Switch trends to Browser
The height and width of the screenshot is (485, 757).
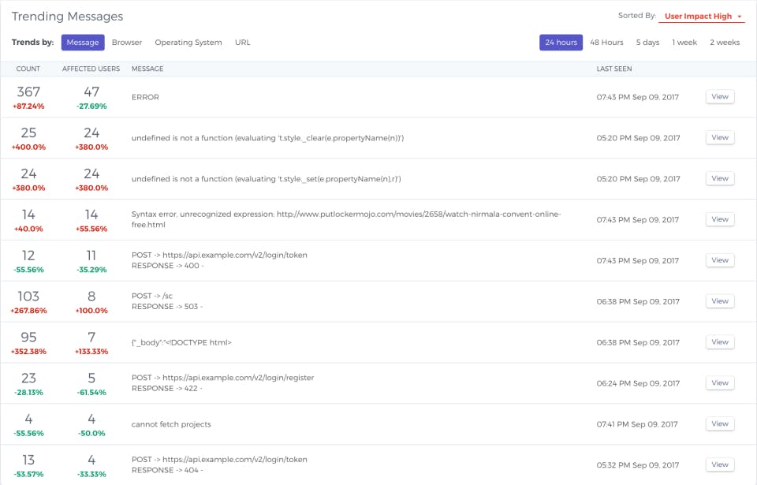127,43
